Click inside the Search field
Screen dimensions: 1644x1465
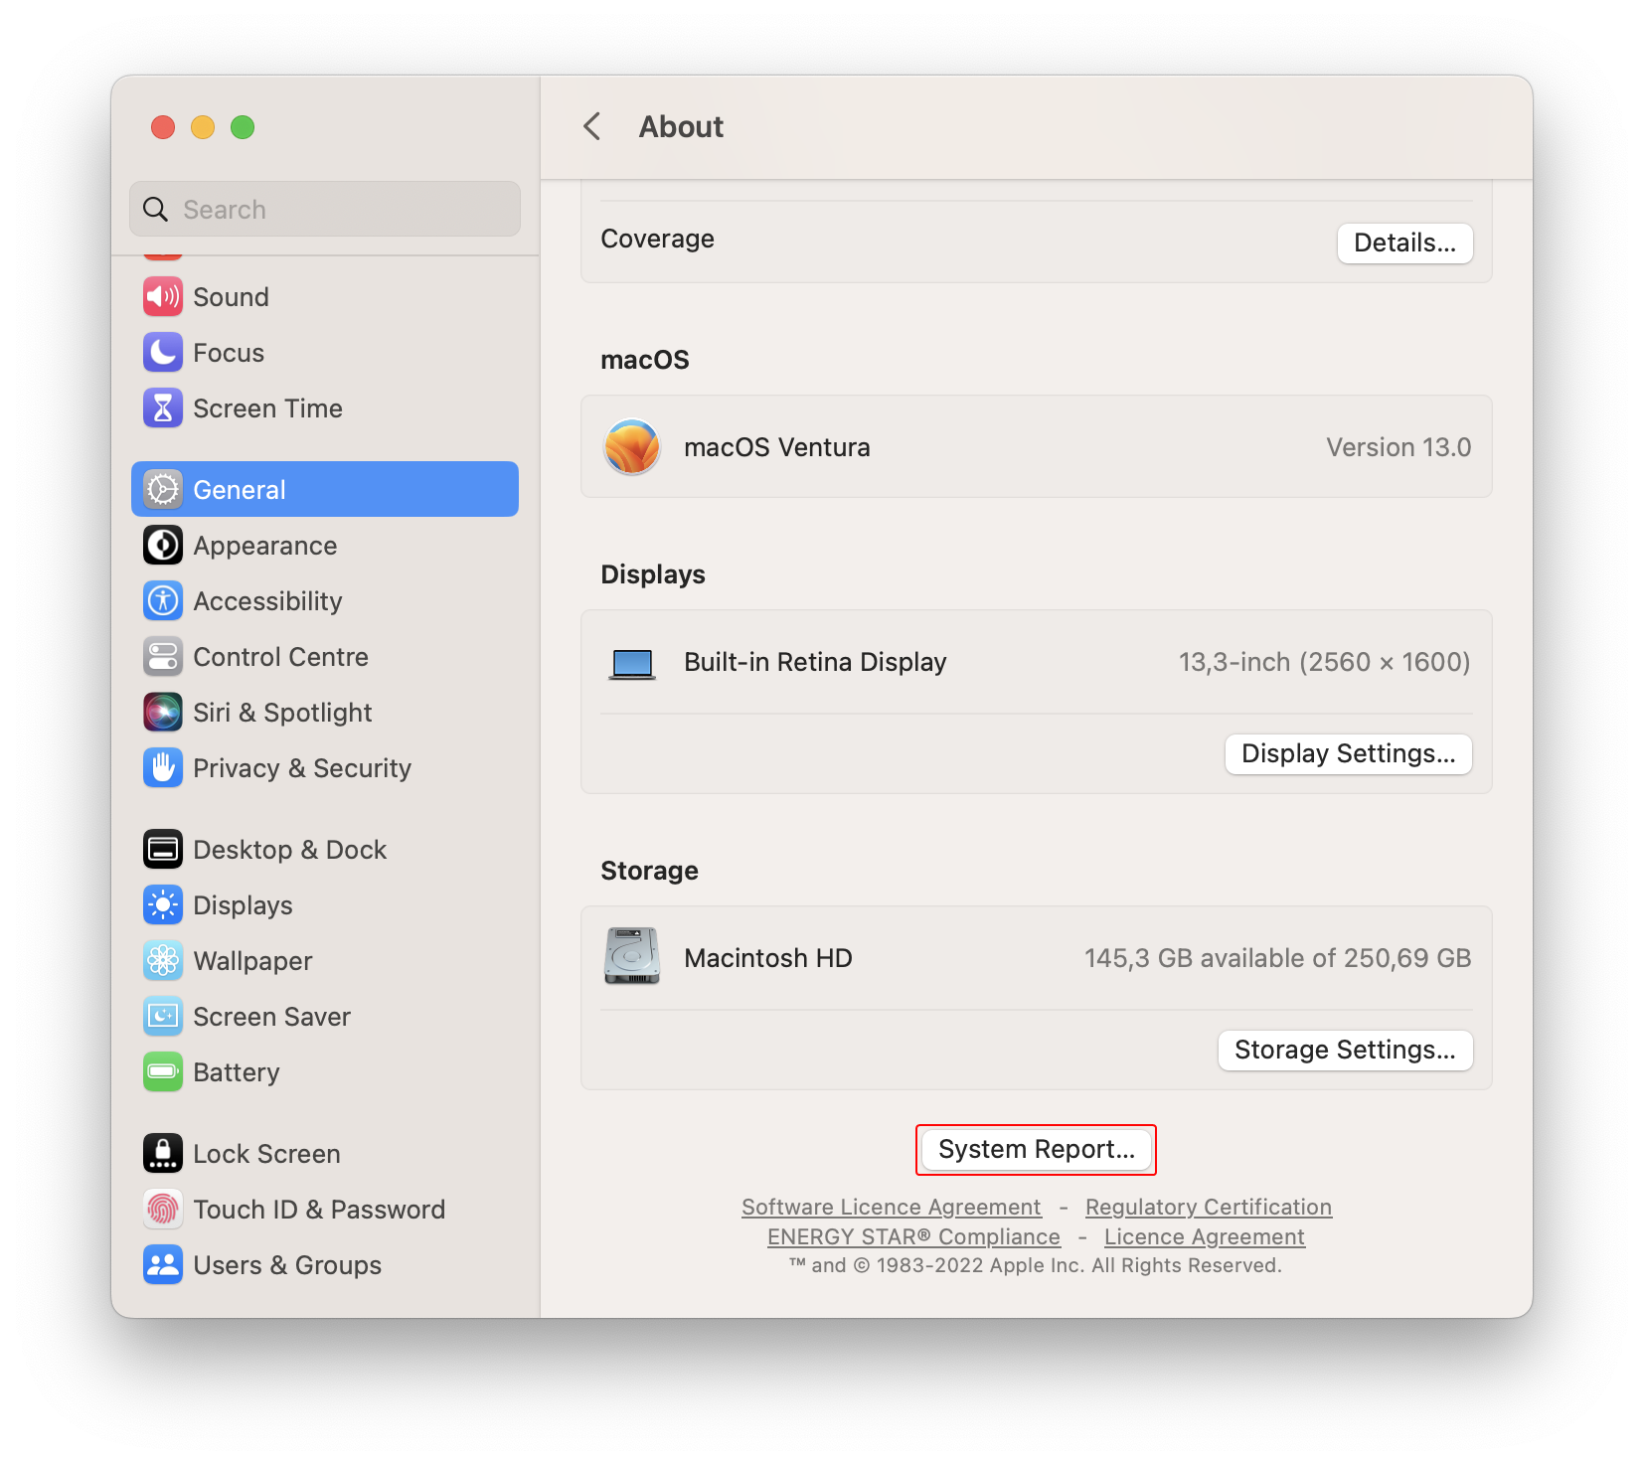tap(324, 209)
